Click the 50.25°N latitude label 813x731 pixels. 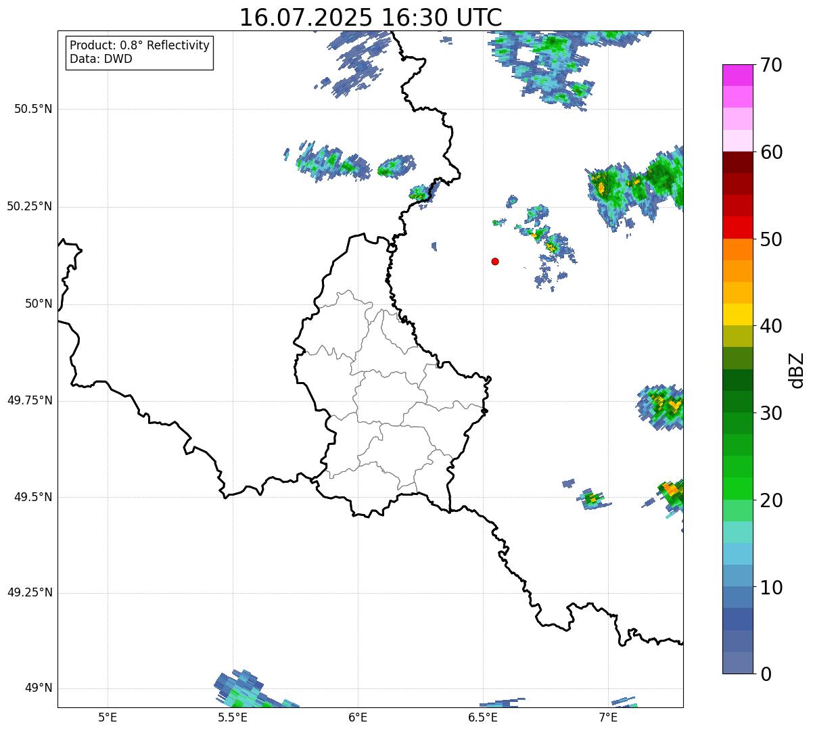click(x=29, y=206)
